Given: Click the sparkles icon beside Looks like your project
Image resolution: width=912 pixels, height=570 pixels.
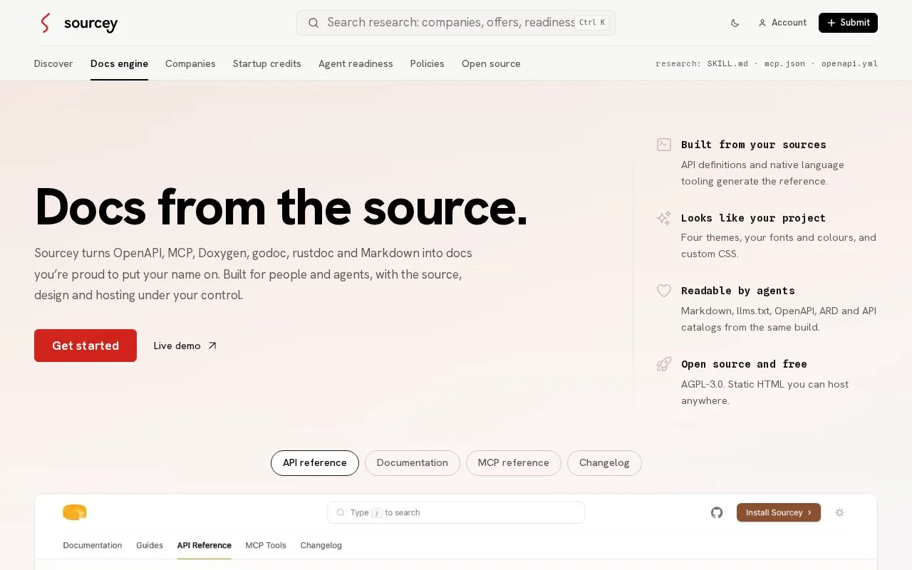Looking at the screenshot, I should click(664, 218).
